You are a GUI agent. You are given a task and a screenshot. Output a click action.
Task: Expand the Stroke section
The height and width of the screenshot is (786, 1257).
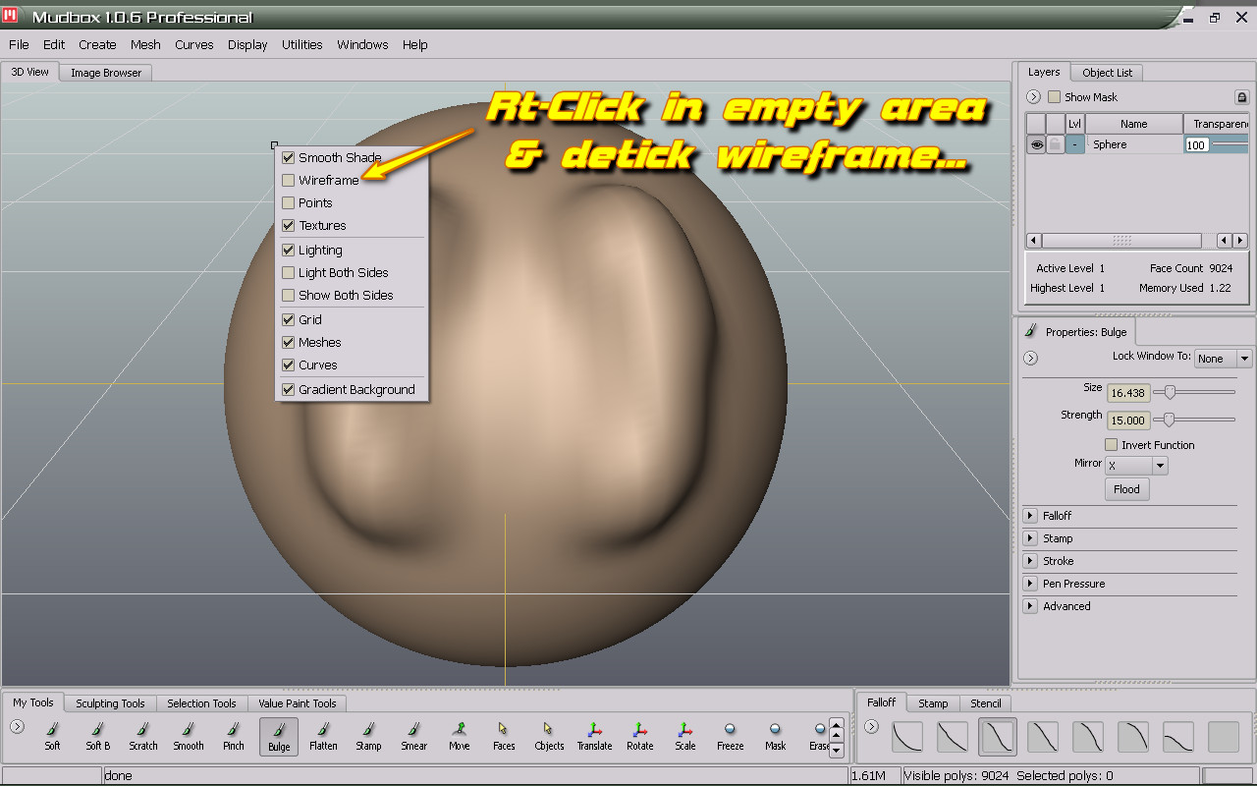click(1030, 561)
